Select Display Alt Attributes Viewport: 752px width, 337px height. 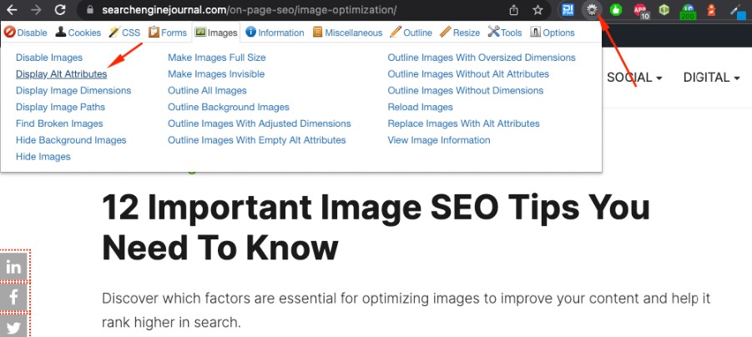click(x=61, y=74)
